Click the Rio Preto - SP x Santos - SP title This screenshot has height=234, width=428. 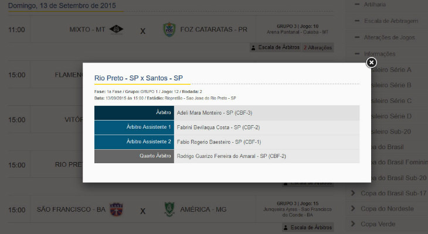click(138, 78)
